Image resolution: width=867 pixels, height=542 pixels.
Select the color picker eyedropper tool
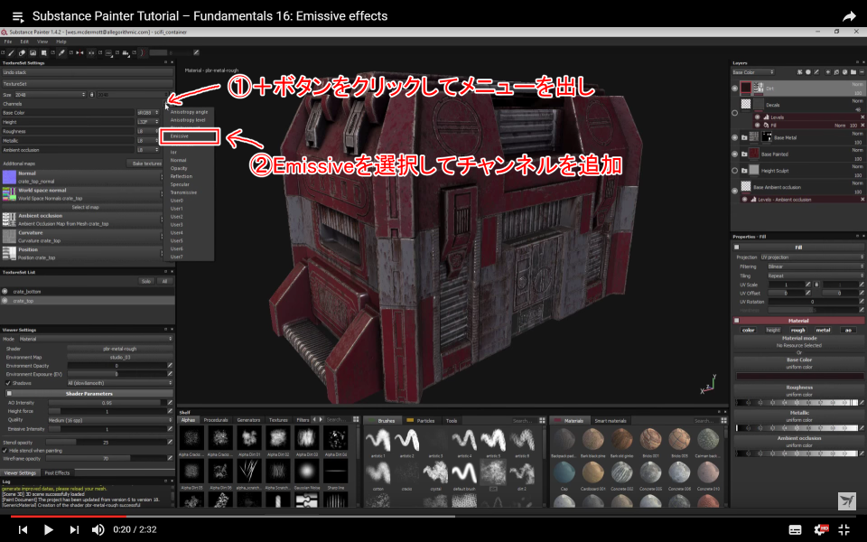tap(61, 52)
